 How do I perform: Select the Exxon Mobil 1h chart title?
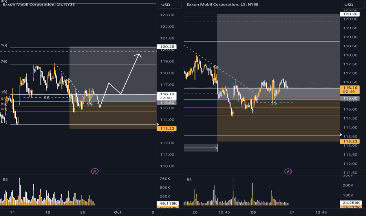(x=39, y=4)
